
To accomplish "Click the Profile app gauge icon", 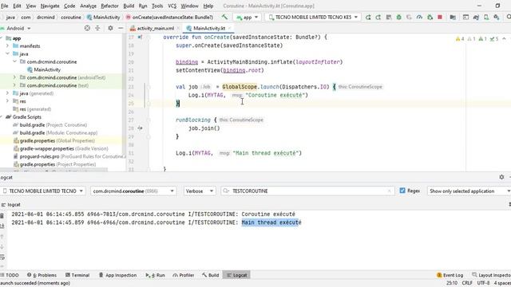I will [x=419, y=18].
